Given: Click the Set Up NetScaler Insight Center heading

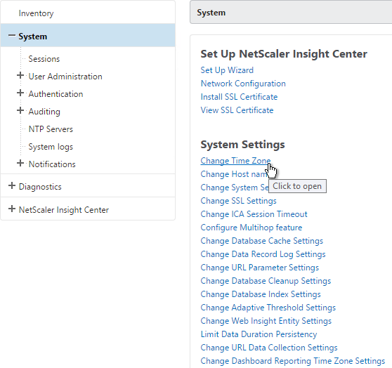Looking at the screenshot, I should [x=284, y=54].
